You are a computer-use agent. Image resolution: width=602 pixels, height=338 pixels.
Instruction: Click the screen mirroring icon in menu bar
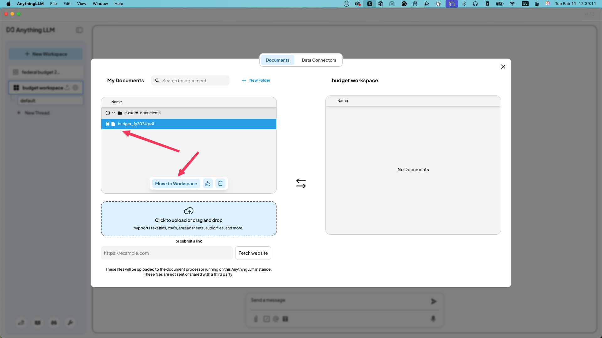click(451, 4)
